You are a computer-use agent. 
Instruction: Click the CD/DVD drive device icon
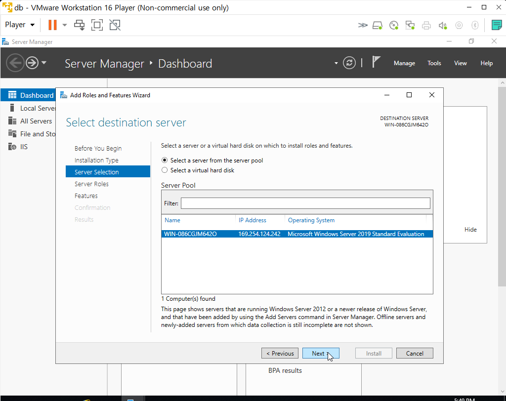(x=394, y=25)
